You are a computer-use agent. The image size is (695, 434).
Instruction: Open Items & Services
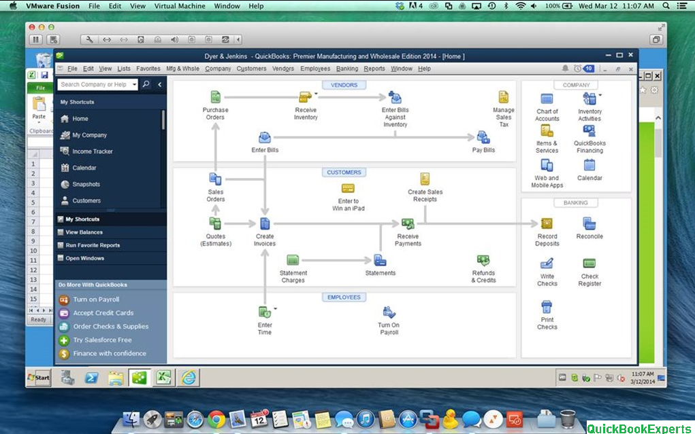point(547,130)
